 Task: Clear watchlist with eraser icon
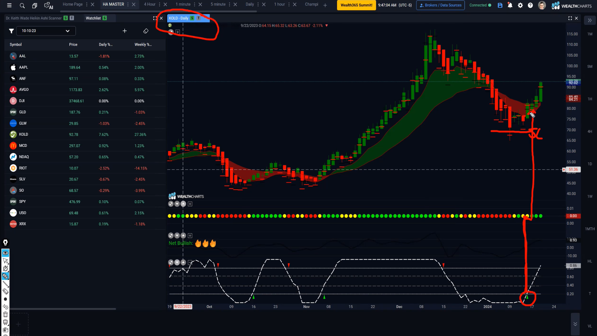pyautogui.click(x=146, y=31)
